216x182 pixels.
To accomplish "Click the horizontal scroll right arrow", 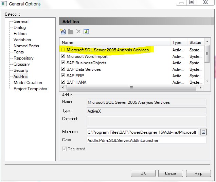I will [x=200, y=87].
